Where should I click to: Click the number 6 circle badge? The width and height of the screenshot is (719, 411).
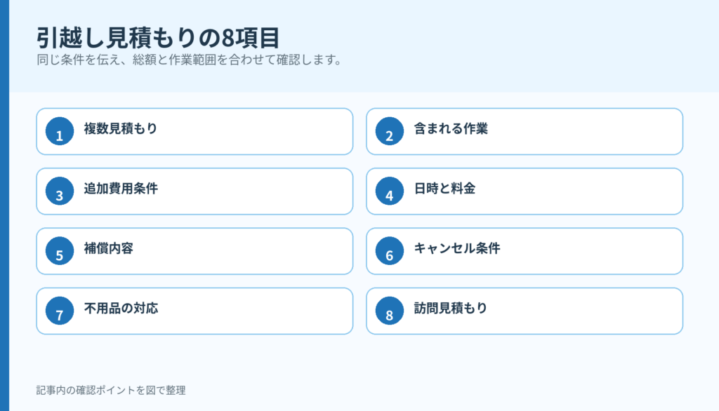tap(389, 251)
